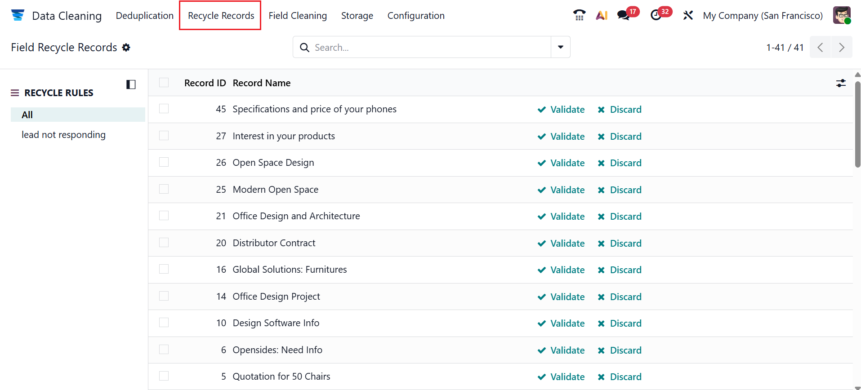Switch to the Field Cleaning menu
The width and height of the screenshot is (861, 390).
tap(298, 16)
